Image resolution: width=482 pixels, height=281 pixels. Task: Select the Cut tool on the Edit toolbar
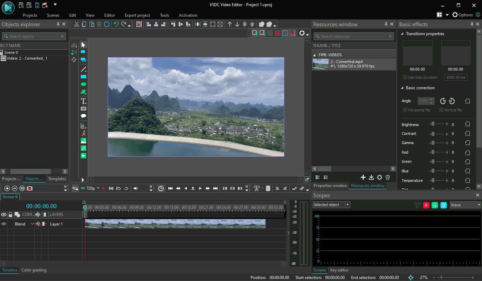(x=76, y=24)
